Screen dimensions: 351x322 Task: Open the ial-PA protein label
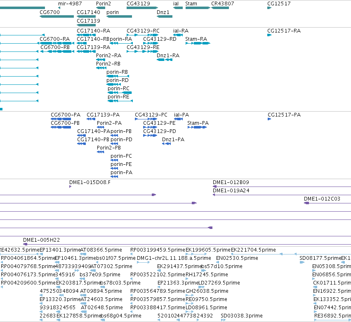(x=181, y=114)
